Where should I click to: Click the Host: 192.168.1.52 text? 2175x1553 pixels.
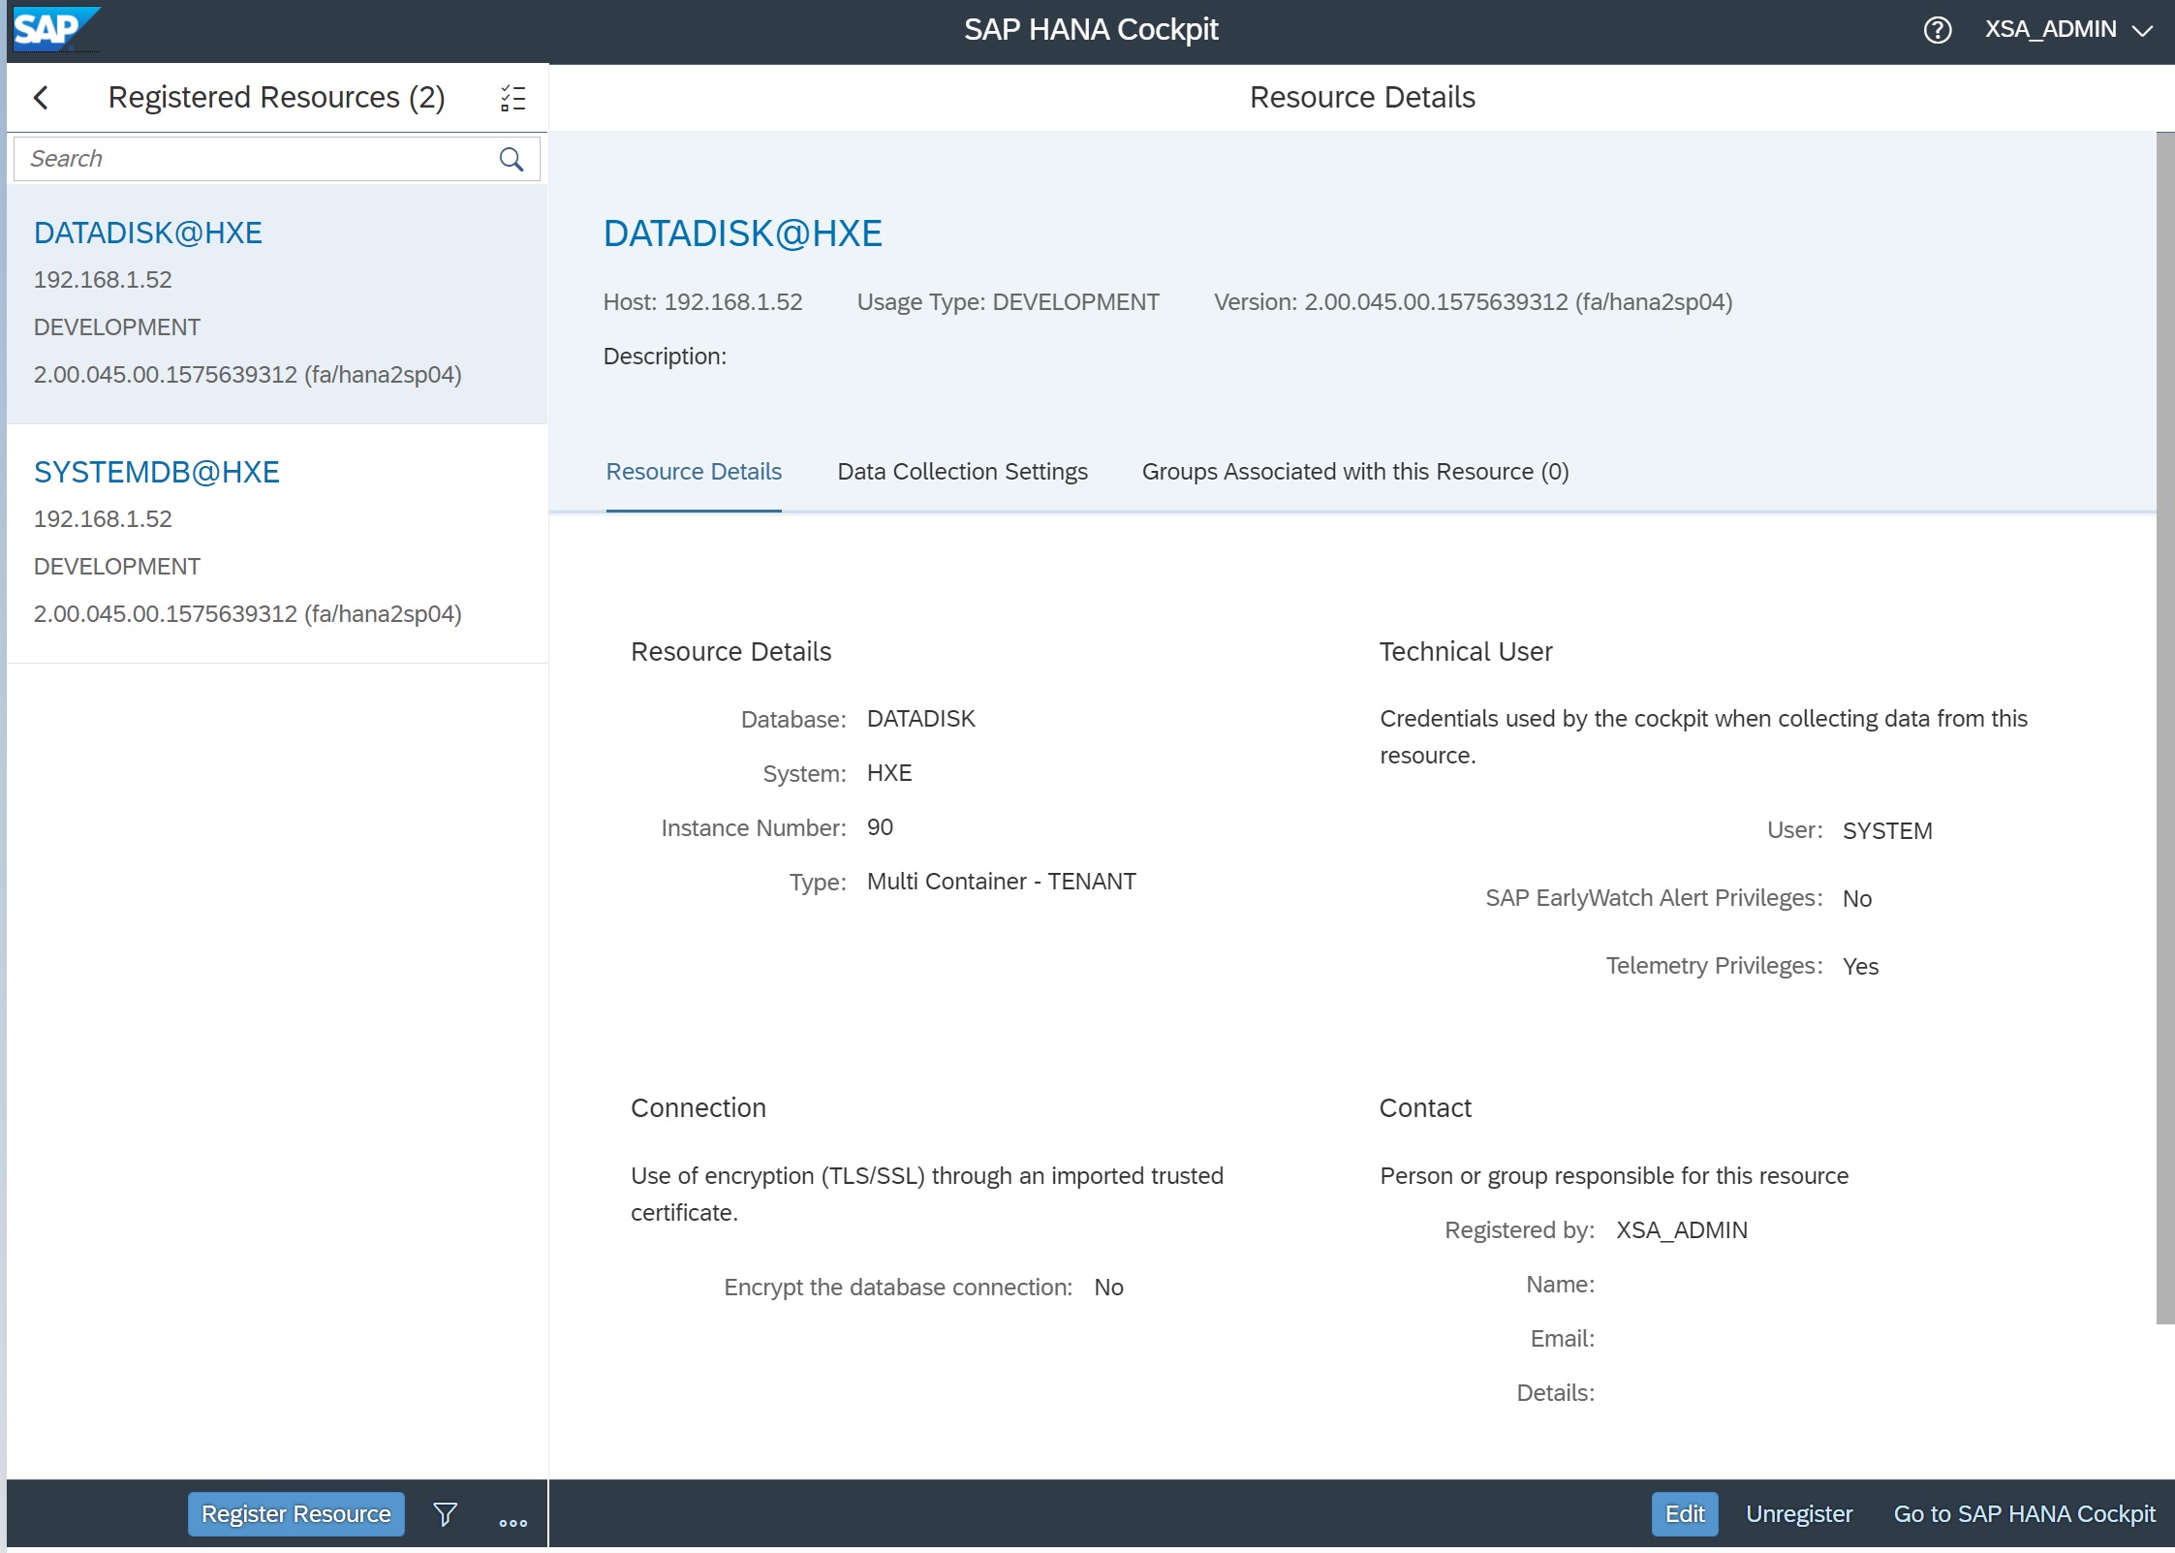tap(702, 302)
